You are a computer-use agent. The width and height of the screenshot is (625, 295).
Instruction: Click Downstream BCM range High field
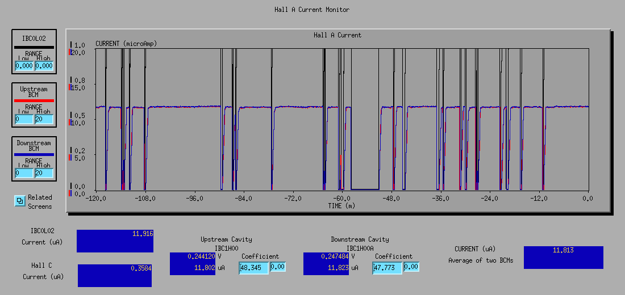[44, 173]
